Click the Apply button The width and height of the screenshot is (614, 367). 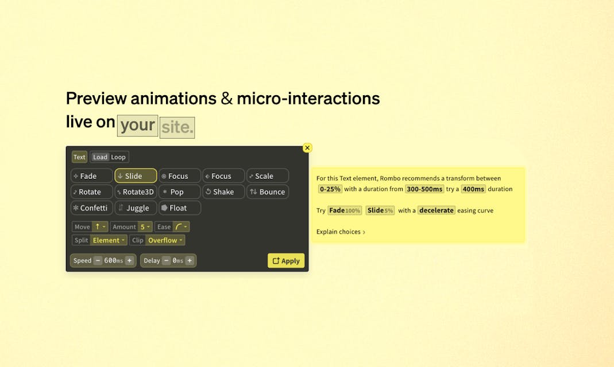pyautogui.click(x=286, y=261)
